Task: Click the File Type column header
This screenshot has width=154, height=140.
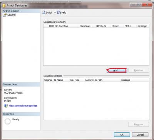Action: point(75,80)
